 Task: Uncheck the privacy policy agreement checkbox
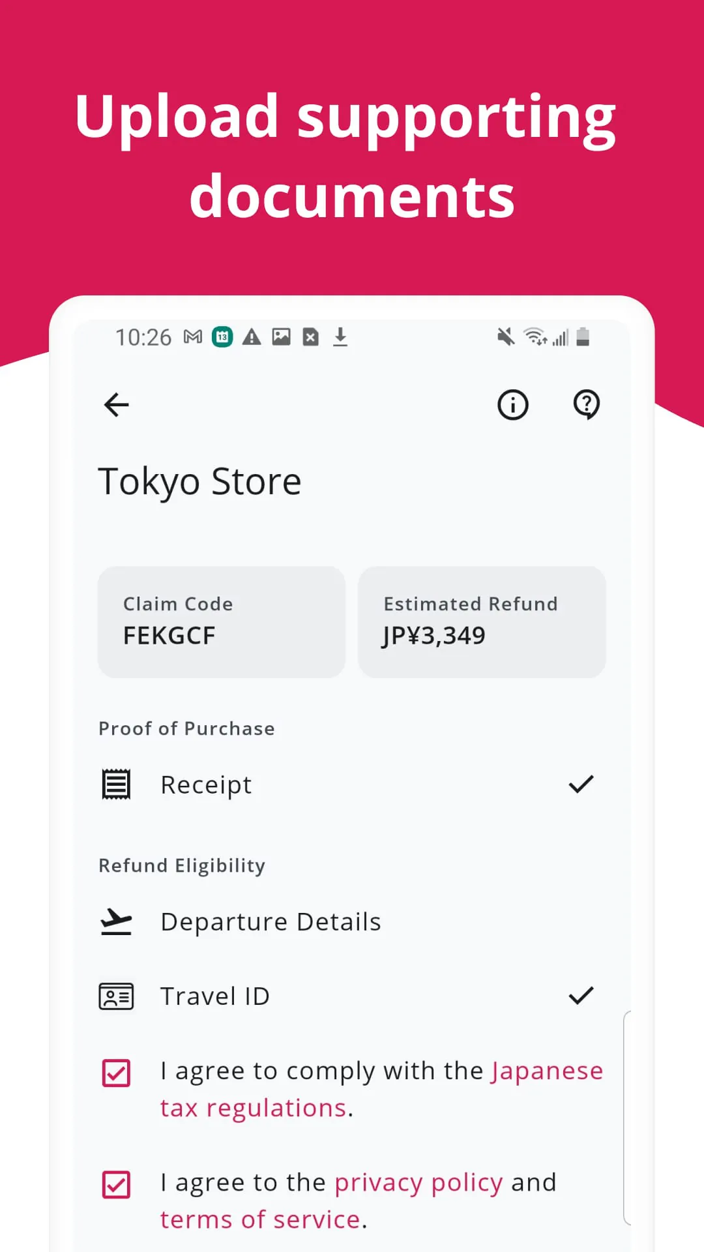[x=117, y=1185]
